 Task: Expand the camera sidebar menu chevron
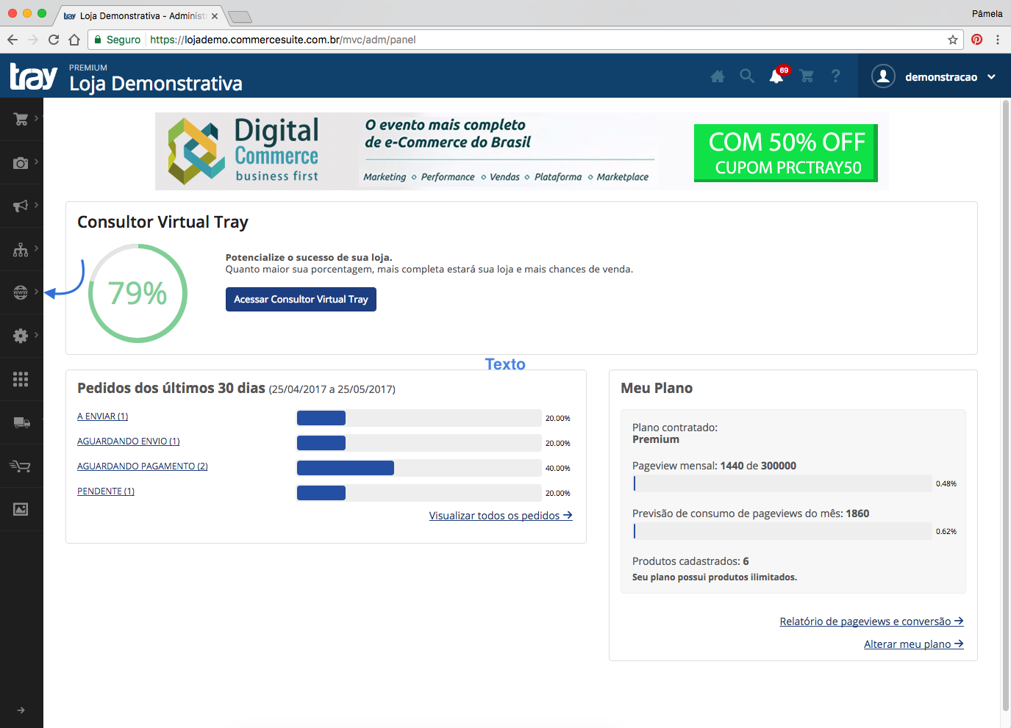pyautogui.click(x=36, y=161)
